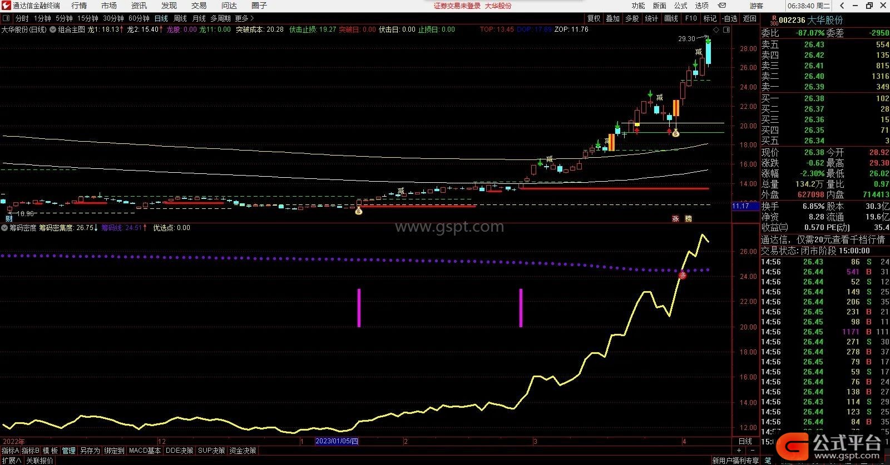
Task: Open the 功能 menu
Action: click(x=638, y=6)
